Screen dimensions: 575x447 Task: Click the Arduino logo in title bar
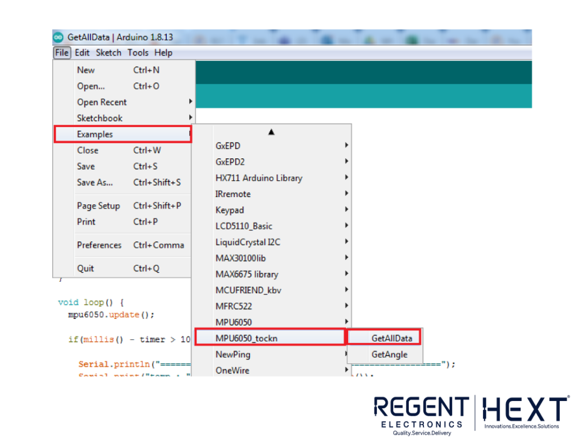coord(58,37)
